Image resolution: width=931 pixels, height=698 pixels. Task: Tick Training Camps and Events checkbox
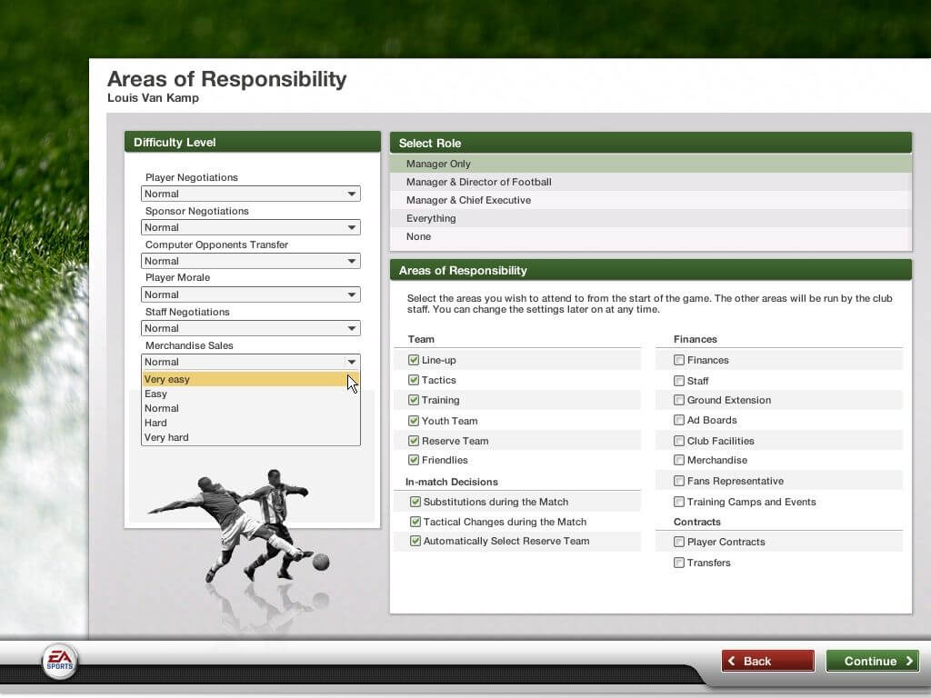click(x=679, y=502)
